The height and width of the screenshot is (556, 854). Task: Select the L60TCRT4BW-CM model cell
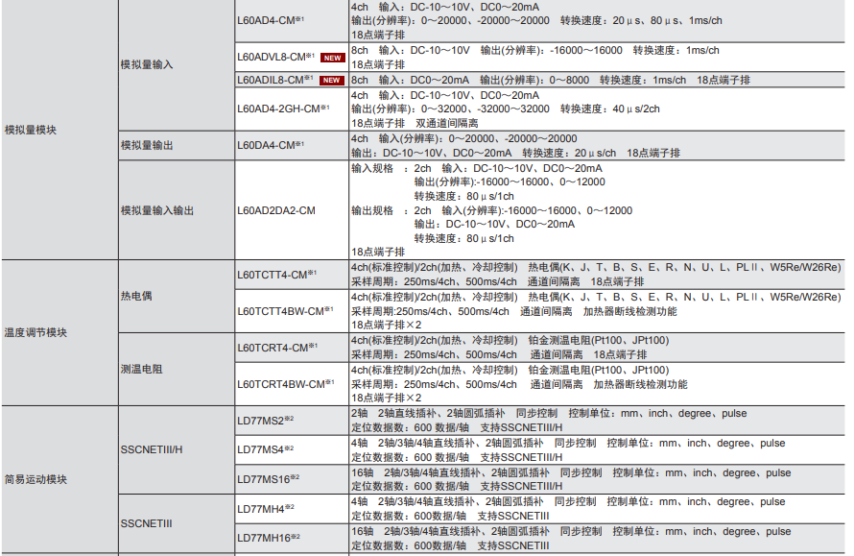pos(292,384)
